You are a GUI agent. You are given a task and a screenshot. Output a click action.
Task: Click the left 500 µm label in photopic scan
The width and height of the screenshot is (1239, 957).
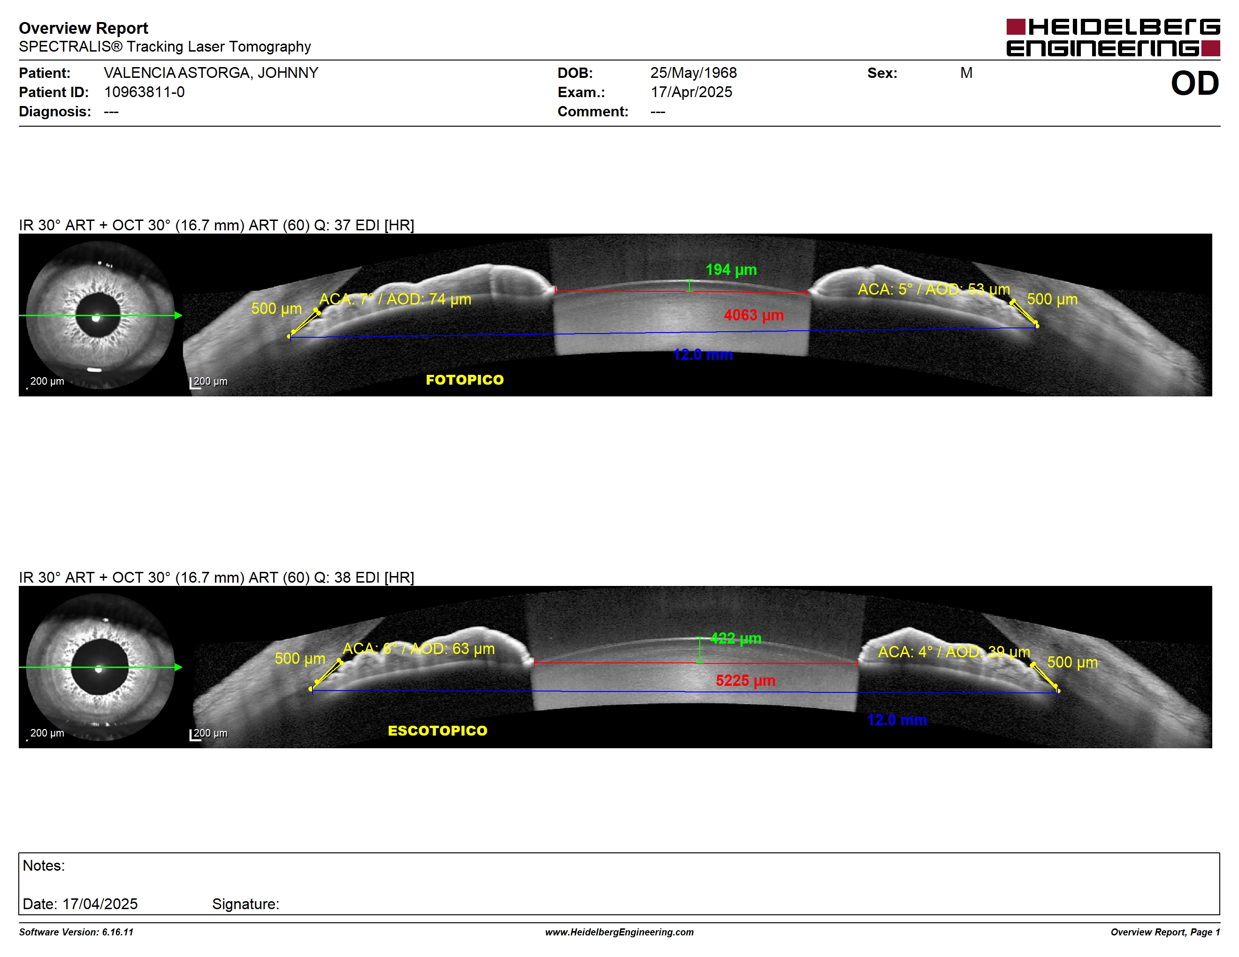276,308
